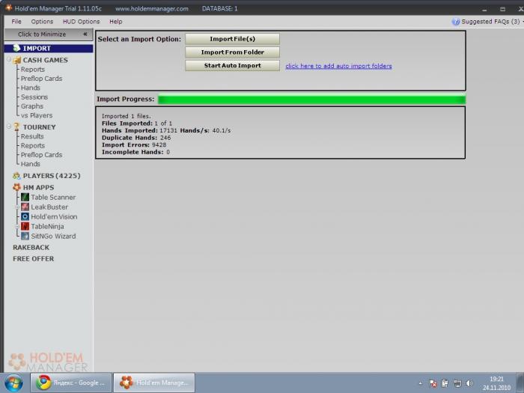Open Tourney Preflop Cards

pyautogui.click(x=41, y=155)
